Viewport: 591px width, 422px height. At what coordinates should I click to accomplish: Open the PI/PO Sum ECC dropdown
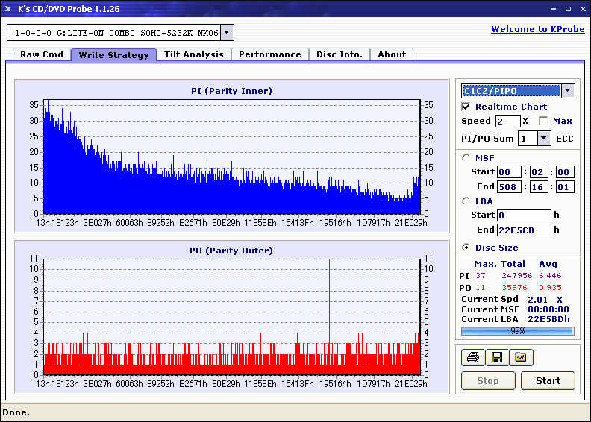tap(544, 139)
